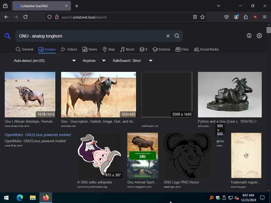Click the 'Gnu | African Antelope, Horned...' caption
The image size is (271, 203).
(x=30, y=121)
